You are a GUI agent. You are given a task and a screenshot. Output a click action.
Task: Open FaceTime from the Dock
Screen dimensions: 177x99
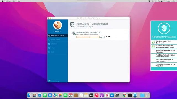pyautogui.click(x=66, y=95)
